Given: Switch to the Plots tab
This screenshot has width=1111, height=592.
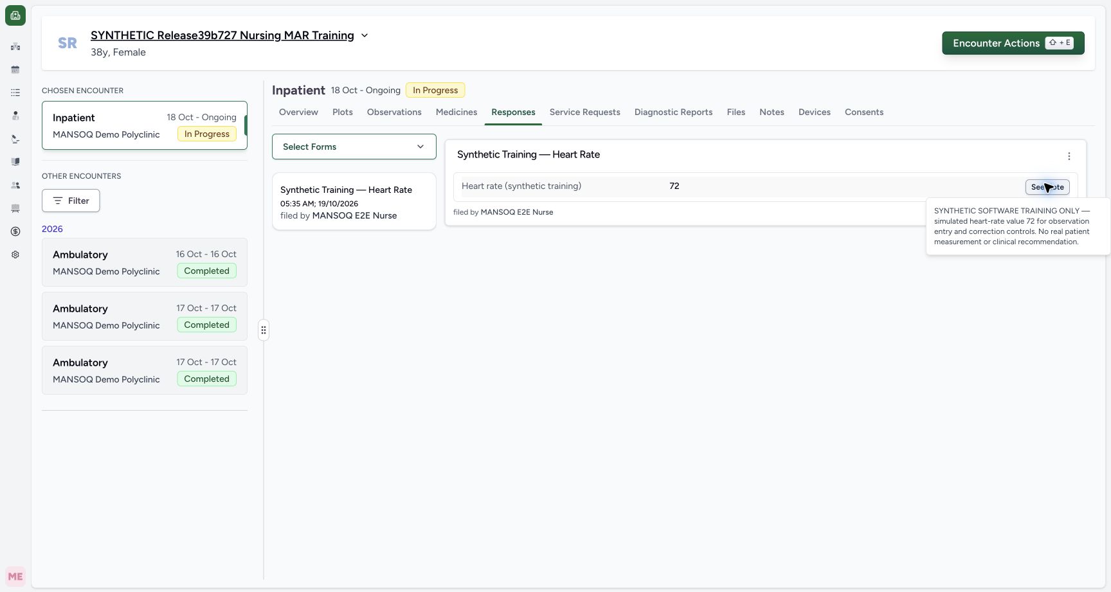Looking at the screenshot, I should (343, 112).
